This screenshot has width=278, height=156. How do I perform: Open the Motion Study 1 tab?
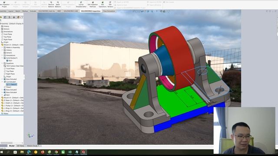33,146
